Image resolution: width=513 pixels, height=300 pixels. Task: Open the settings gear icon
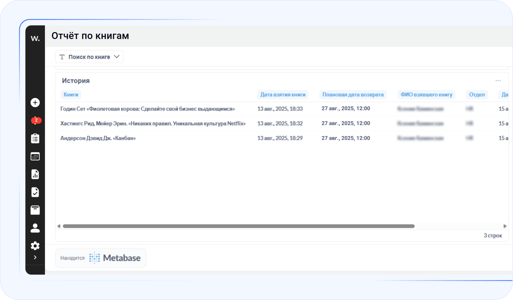(35, 246)
